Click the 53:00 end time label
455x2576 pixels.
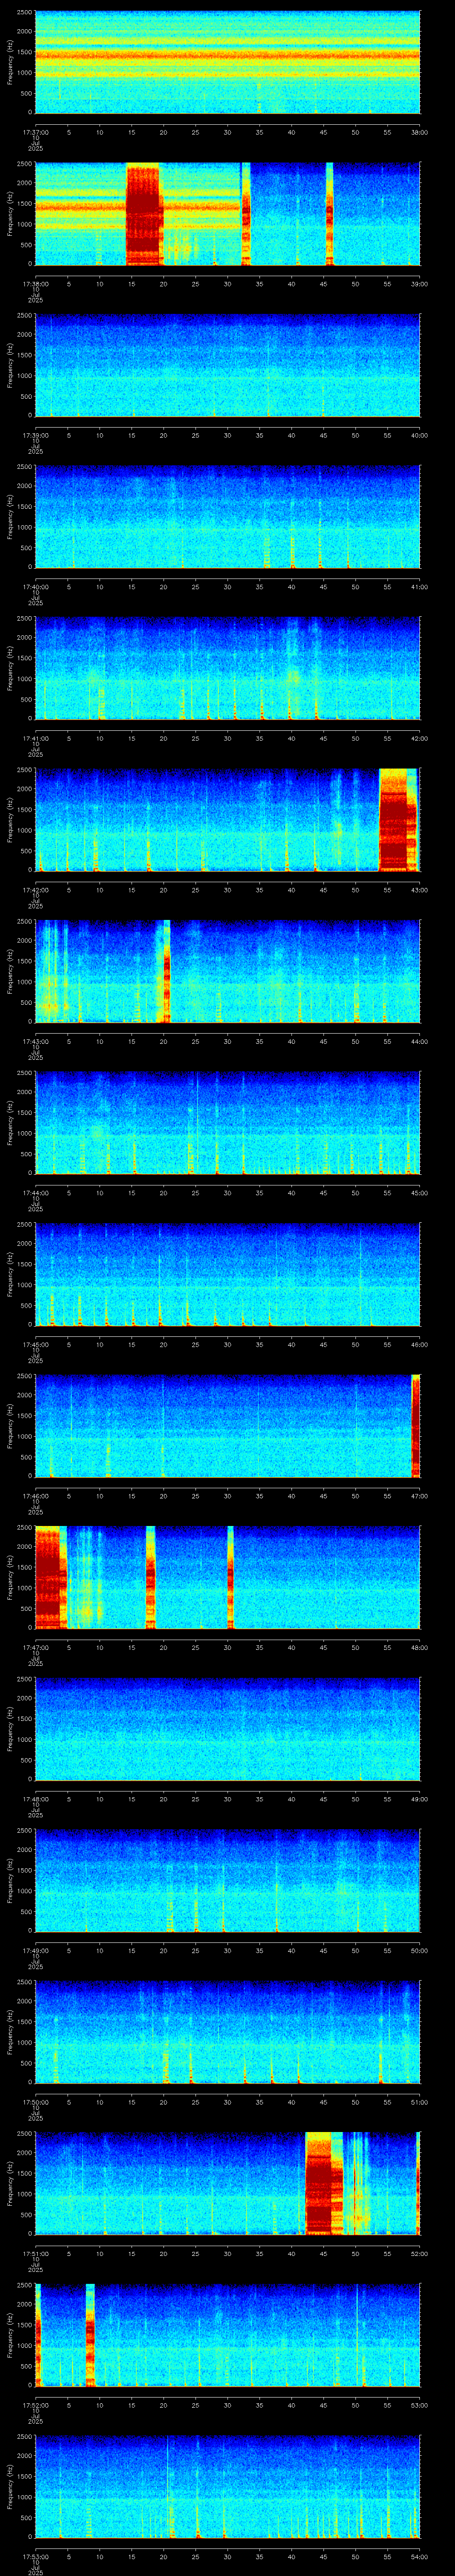[419, 2405]
